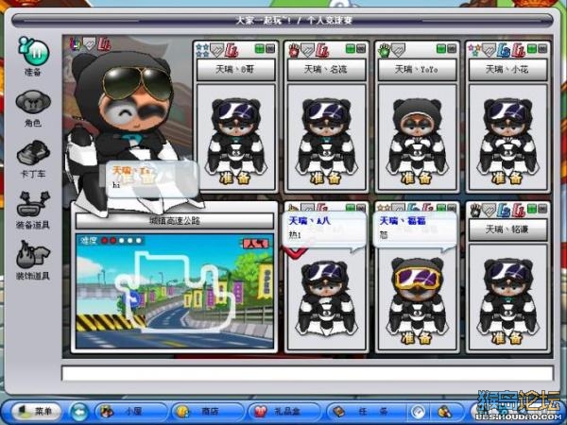
Task: Click the 天瑞、韬韬 chat bubble
Action: tap(415, 230)
